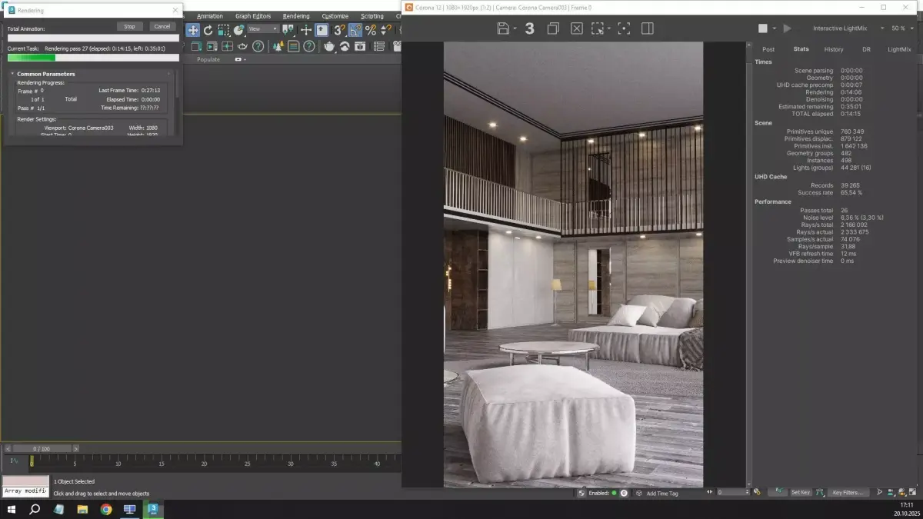Click the Current Task progress bar
The width and height of the screenshot is (923, 519).
coord(93,57)
